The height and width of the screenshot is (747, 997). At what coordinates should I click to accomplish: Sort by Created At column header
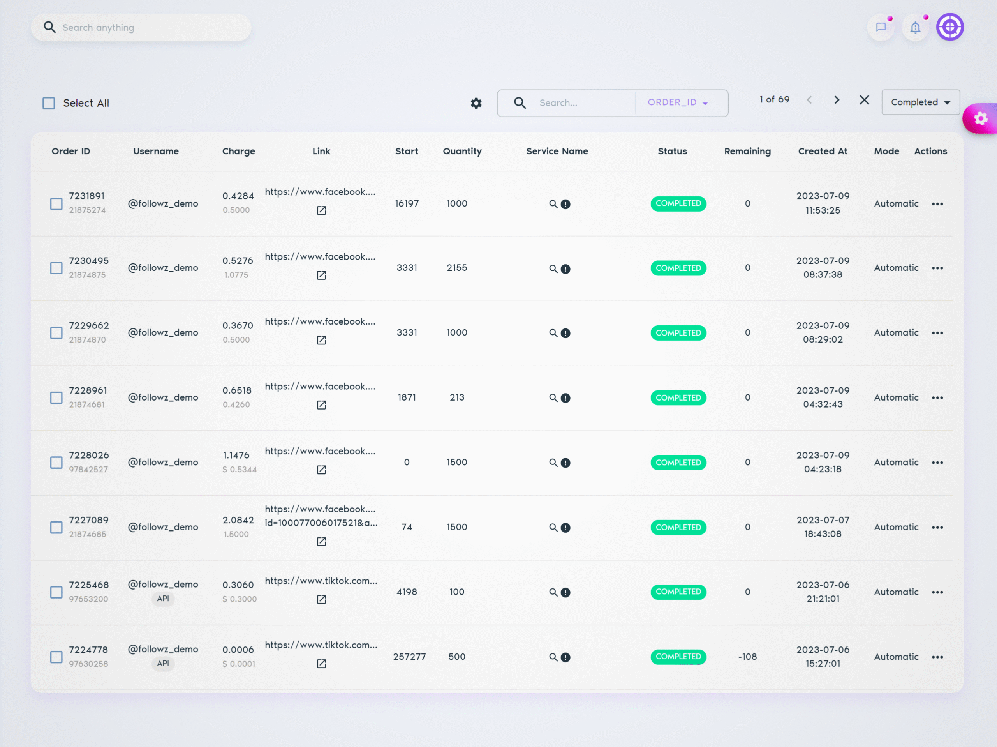(x=823, y=151)
